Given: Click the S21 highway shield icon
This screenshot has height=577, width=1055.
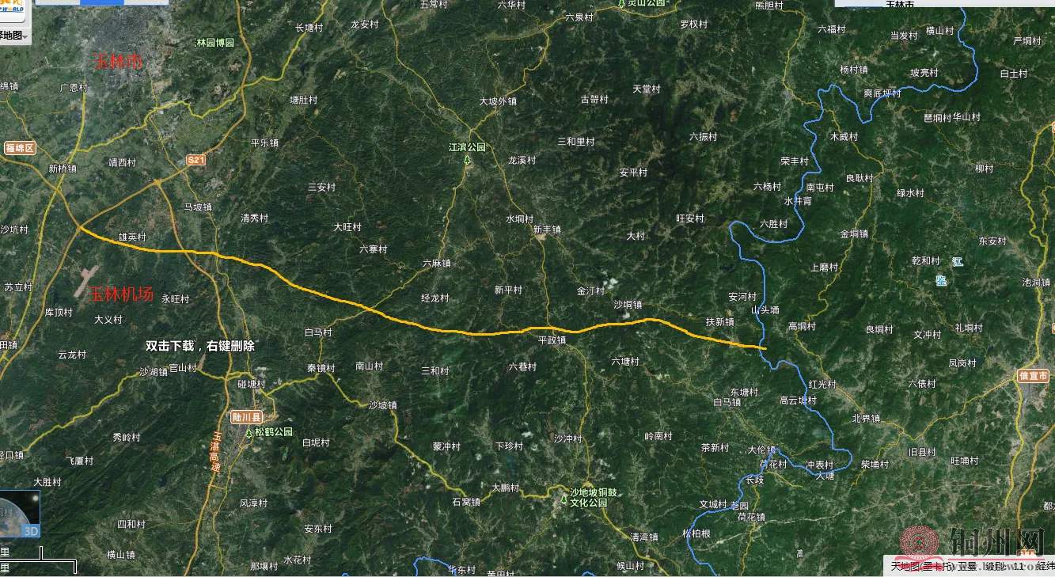Looking at the screenshot, I should pos(196,160).
